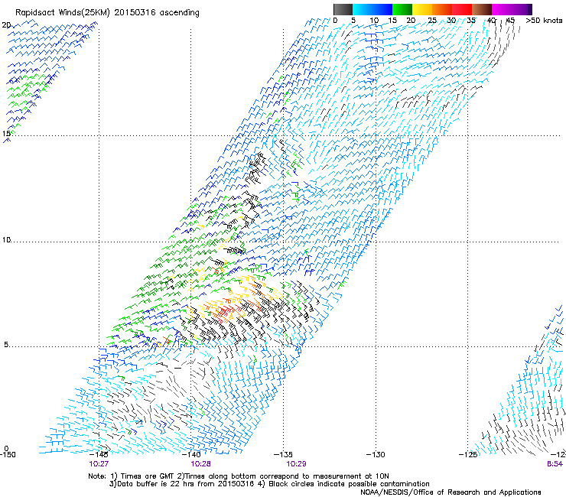Click the latitude label '20' on the left axis
Screen dimensions: 566x497
6,25
